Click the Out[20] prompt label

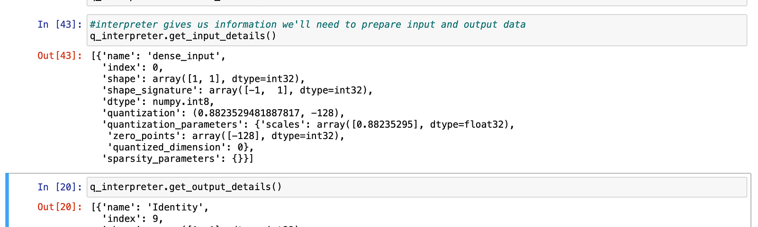point(60,207)
